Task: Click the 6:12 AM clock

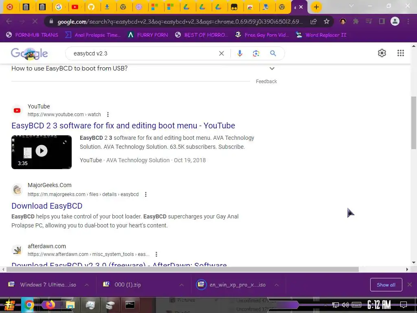Action: pos(379,304)
